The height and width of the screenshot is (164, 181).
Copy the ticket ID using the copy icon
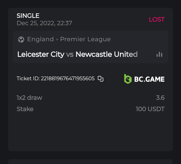click(x=101, y=79)
